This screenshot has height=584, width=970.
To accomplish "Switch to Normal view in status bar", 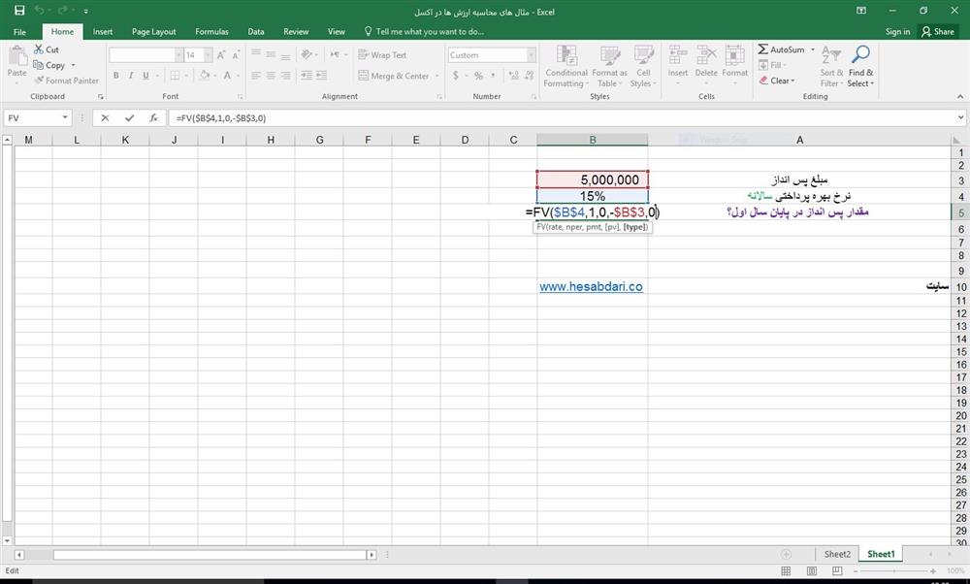I will [786, 571].
